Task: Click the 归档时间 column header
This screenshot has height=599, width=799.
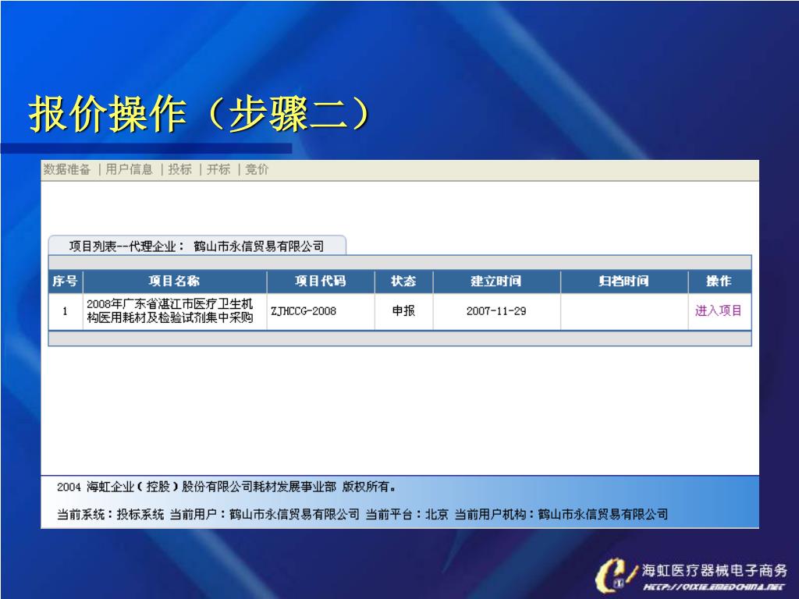Action: pos(623,281)
